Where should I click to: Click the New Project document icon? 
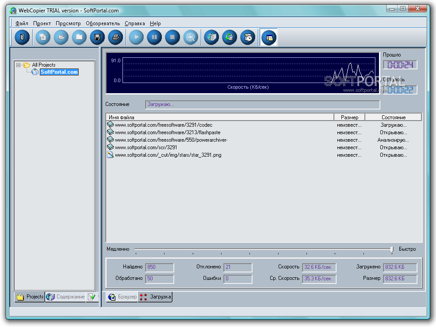coord(43,38)
